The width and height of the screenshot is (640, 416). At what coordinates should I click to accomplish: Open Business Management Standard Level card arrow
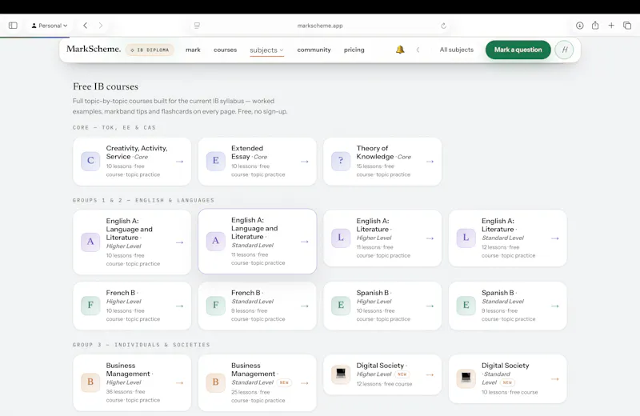point(305,383)
